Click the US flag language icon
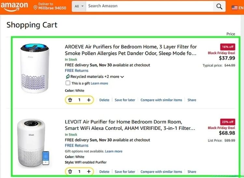This screenshot has height=178, width=244. (235, 7)
